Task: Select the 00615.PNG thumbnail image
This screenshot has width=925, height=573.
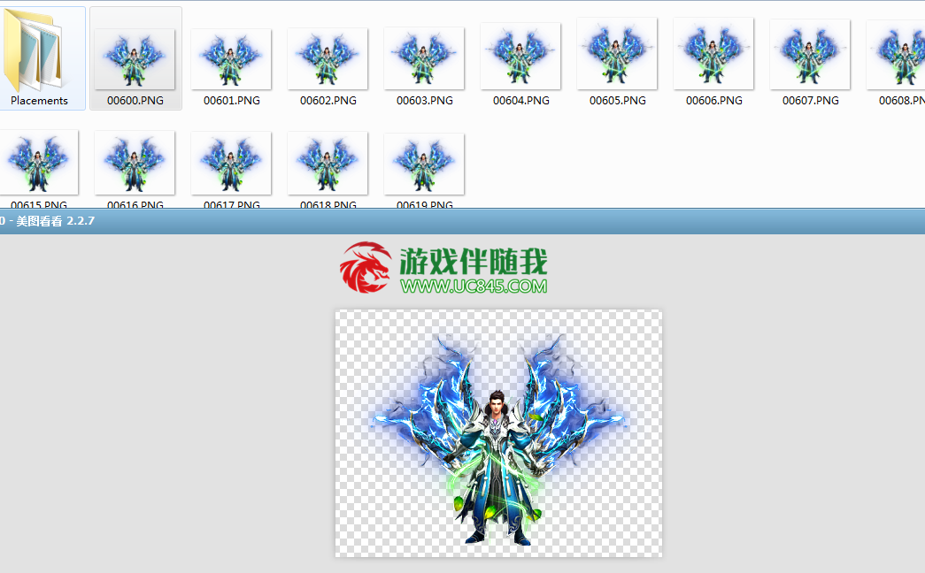Action: [38, 162]
